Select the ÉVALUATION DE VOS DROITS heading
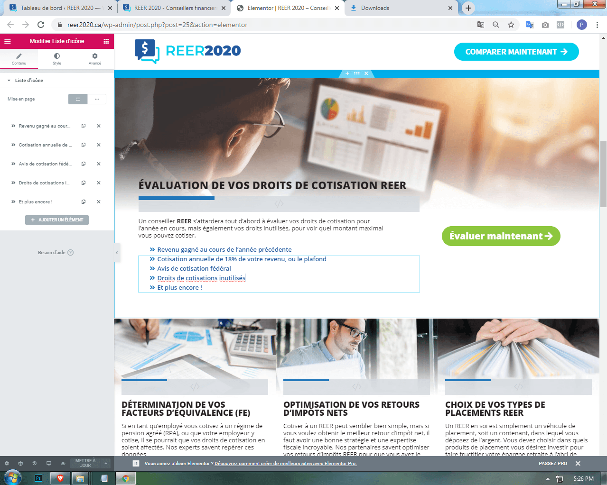 coord(272,185)
